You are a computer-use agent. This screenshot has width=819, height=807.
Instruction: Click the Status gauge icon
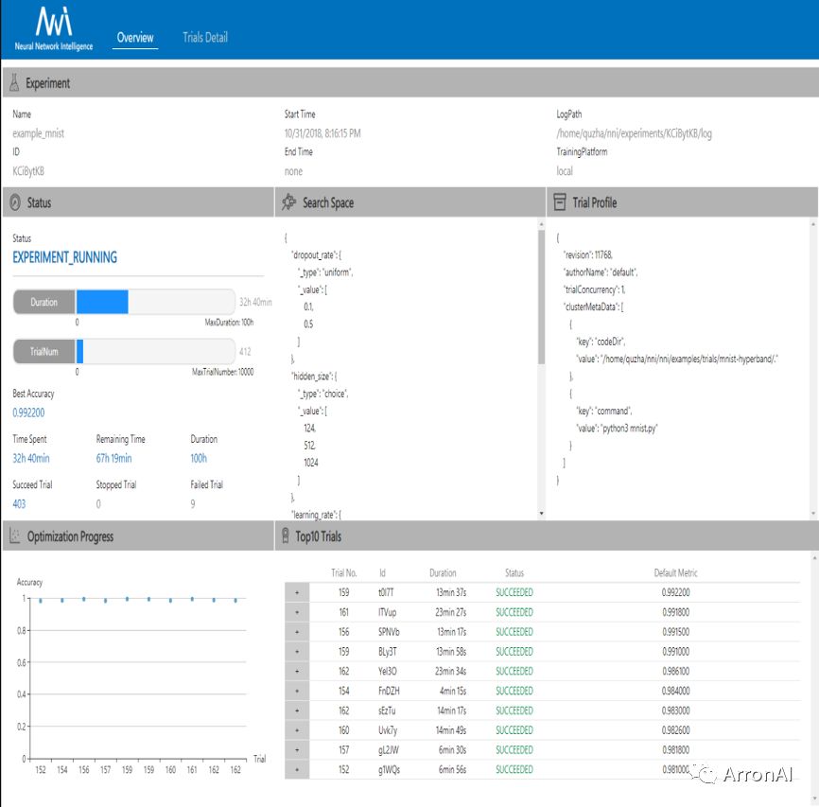(x=14, y=202)
